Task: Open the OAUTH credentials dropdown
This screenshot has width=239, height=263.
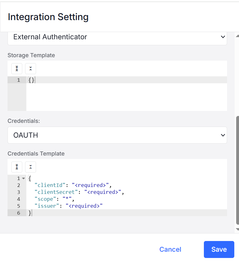Action: [x=117, y=135]
